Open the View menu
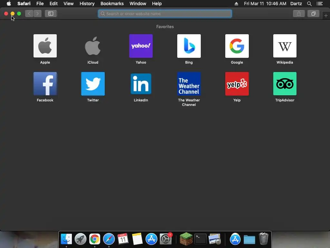The height and width of the screenshot is (248, 330). tap(68, 4)
